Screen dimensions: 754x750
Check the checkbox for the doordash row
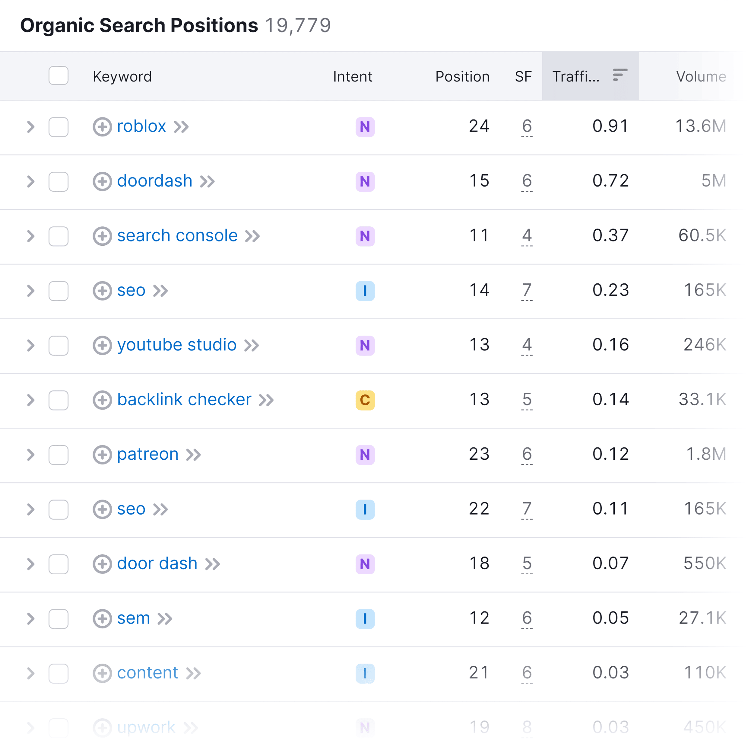click(x=58, y=181)
